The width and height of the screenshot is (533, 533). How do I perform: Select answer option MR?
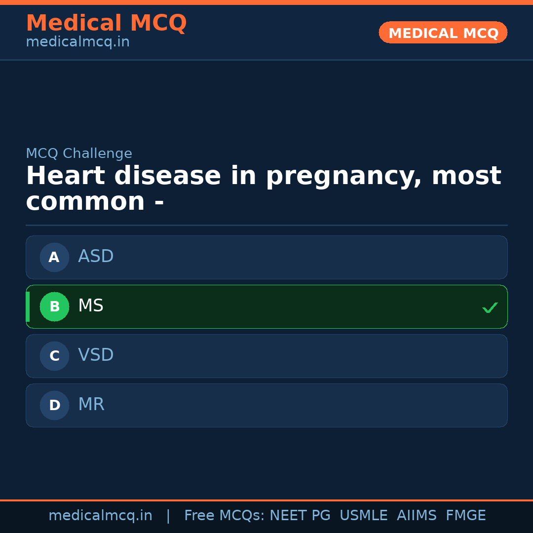click(x=266, y=405)
